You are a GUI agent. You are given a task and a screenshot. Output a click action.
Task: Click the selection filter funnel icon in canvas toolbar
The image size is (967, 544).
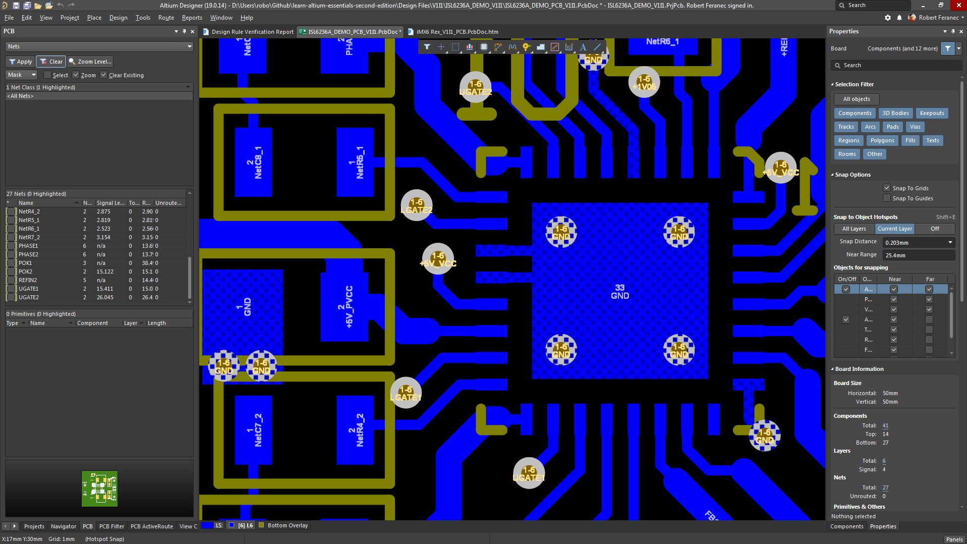pos(427,47)
